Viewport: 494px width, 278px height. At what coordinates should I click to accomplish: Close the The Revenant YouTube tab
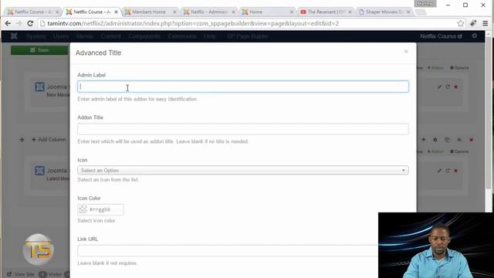coord(350,12)
